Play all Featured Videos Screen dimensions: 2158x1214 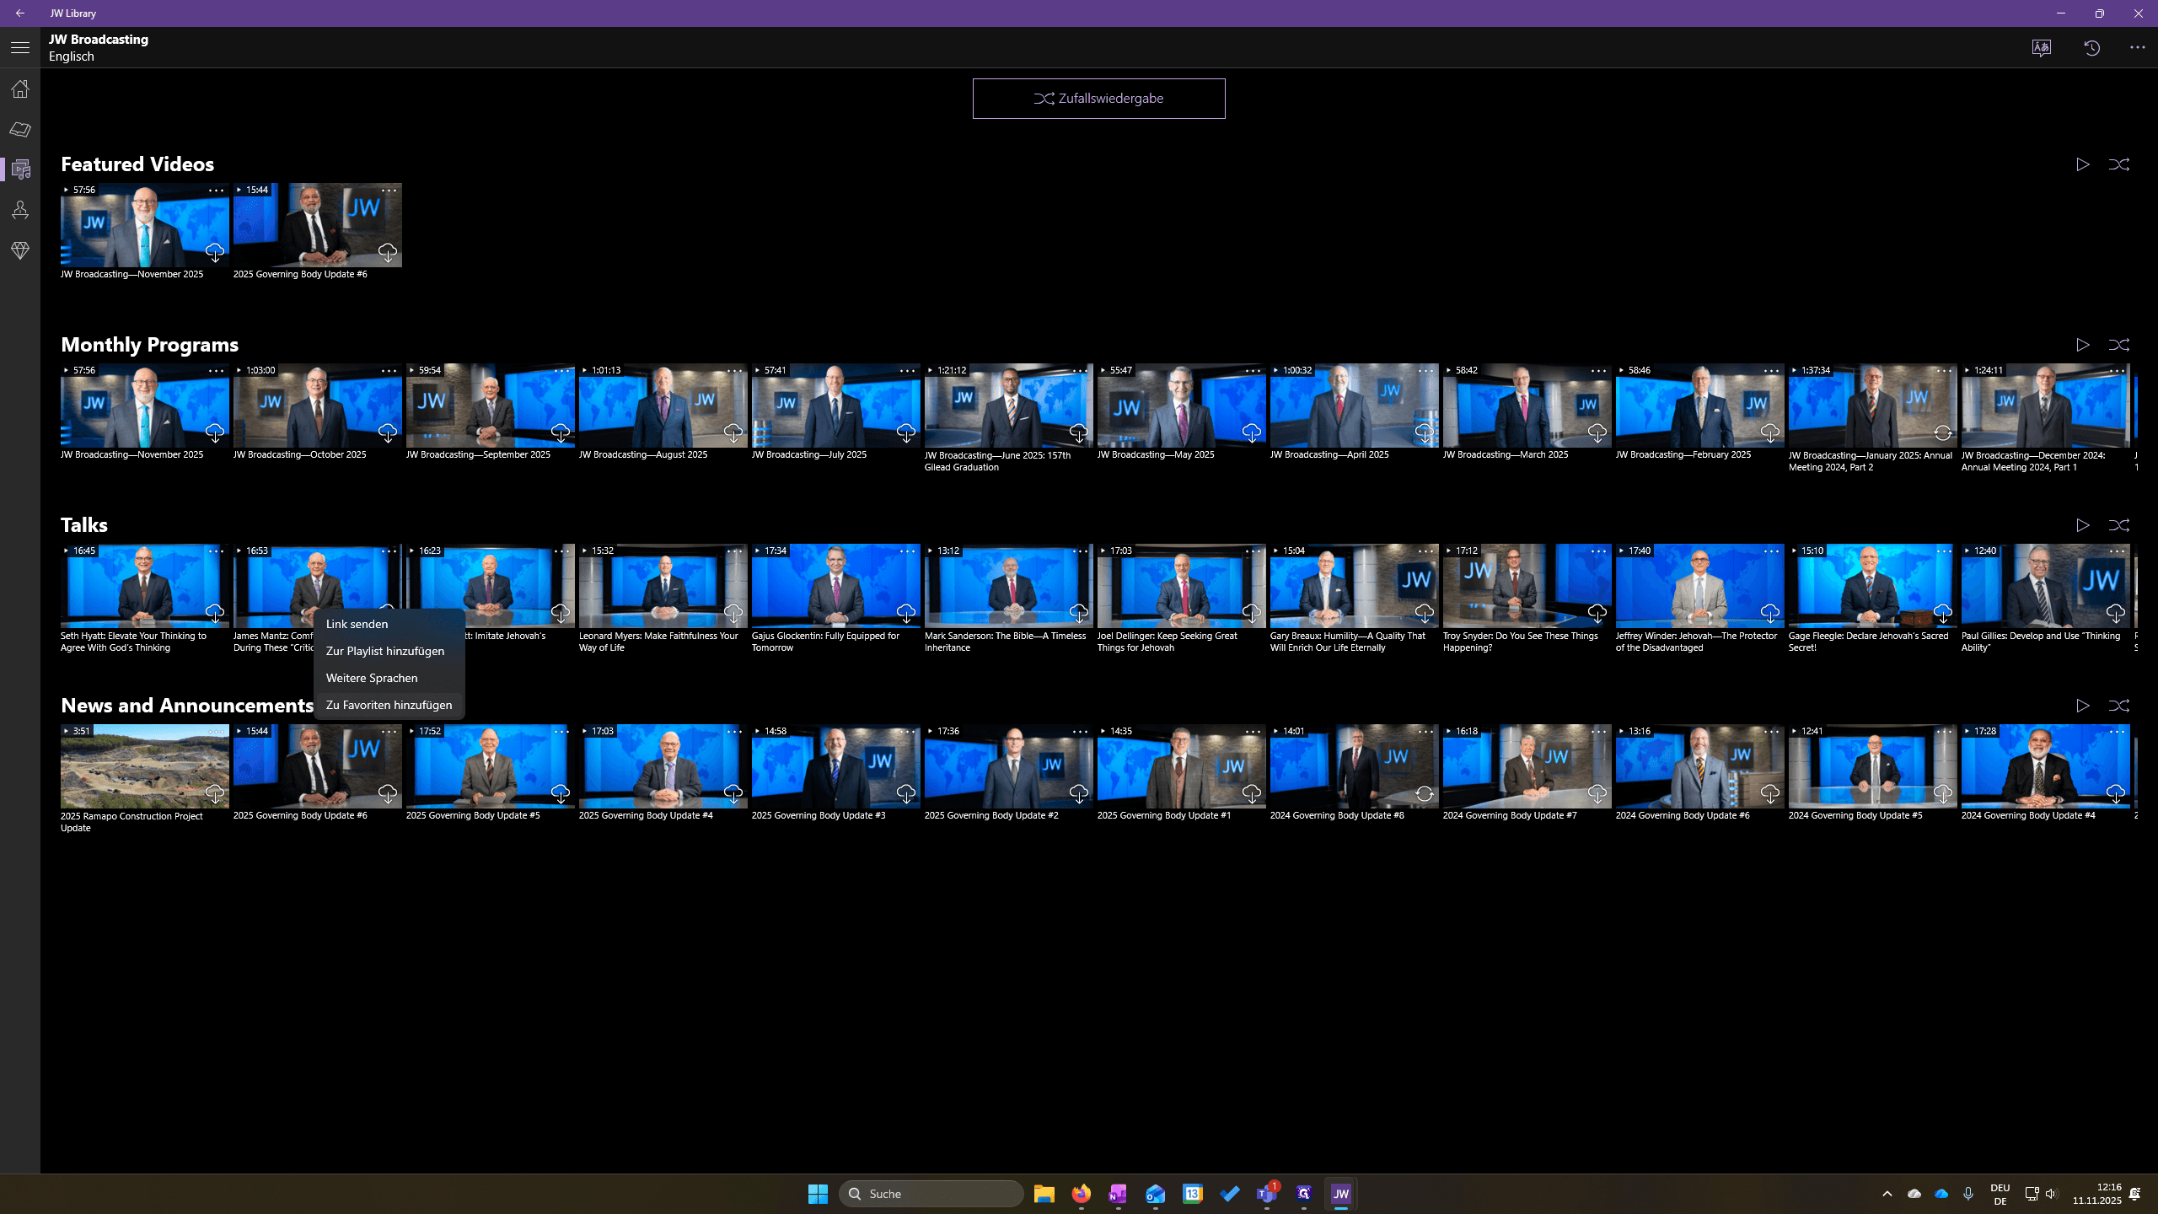(2083, 164)
